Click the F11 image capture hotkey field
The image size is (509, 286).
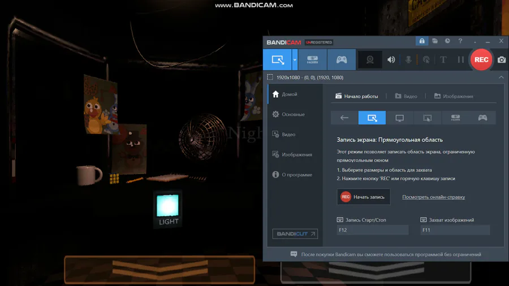(x=455, y=230)
